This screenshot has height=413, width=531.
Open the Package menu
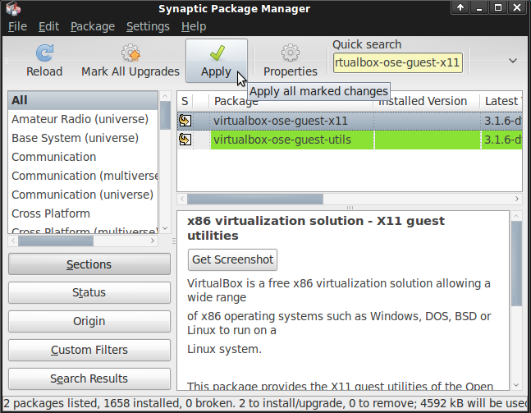[93, 26]
